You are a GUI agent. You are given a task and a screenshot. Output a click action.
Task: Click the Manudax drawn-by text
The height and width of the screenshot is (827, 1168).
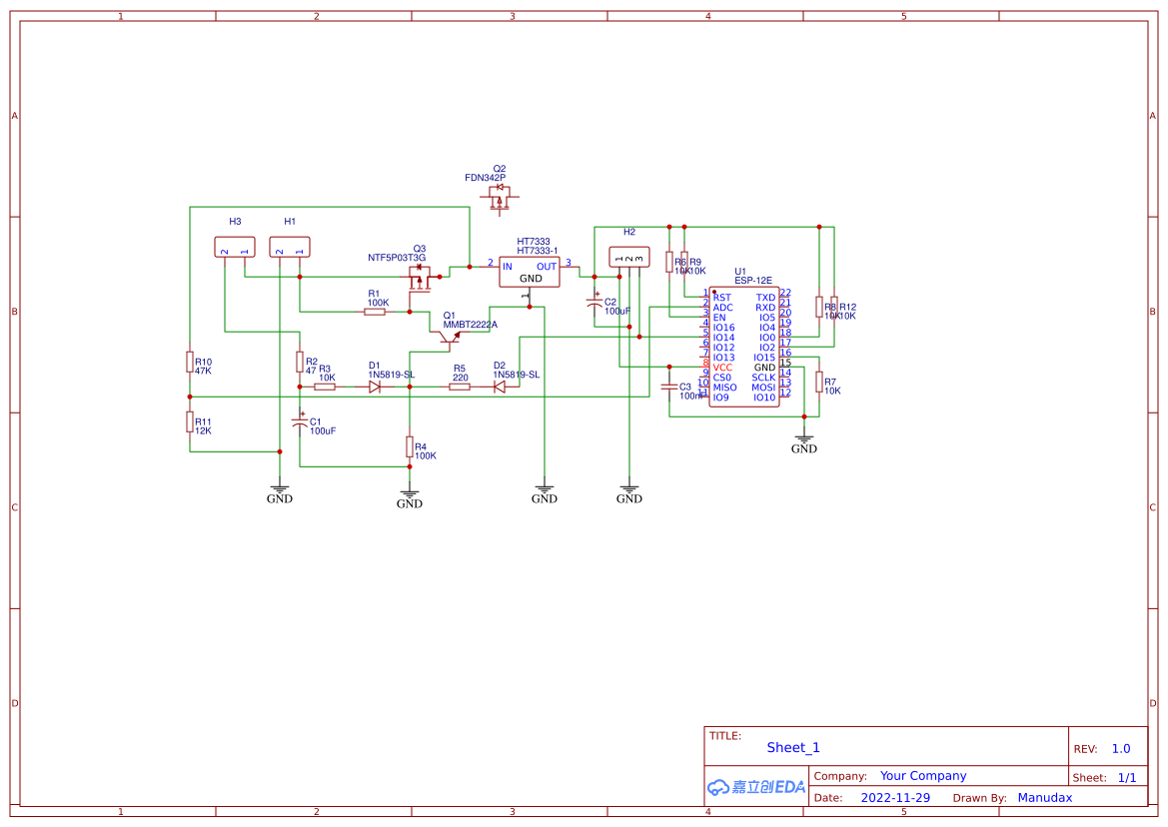pos(1045,797)
